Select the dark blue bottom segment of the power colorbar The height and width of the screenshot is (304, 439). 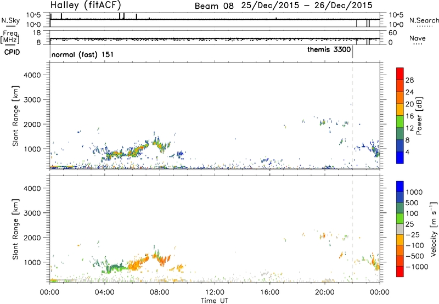pos(400,157)
